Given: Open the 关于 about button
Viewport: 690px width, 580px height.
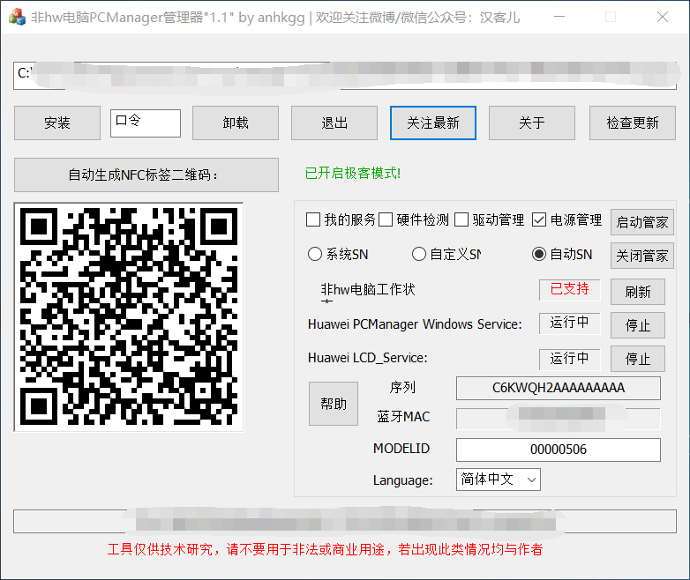Looking at the screenshot, I should pyautogui.click(x=532, y=123).
